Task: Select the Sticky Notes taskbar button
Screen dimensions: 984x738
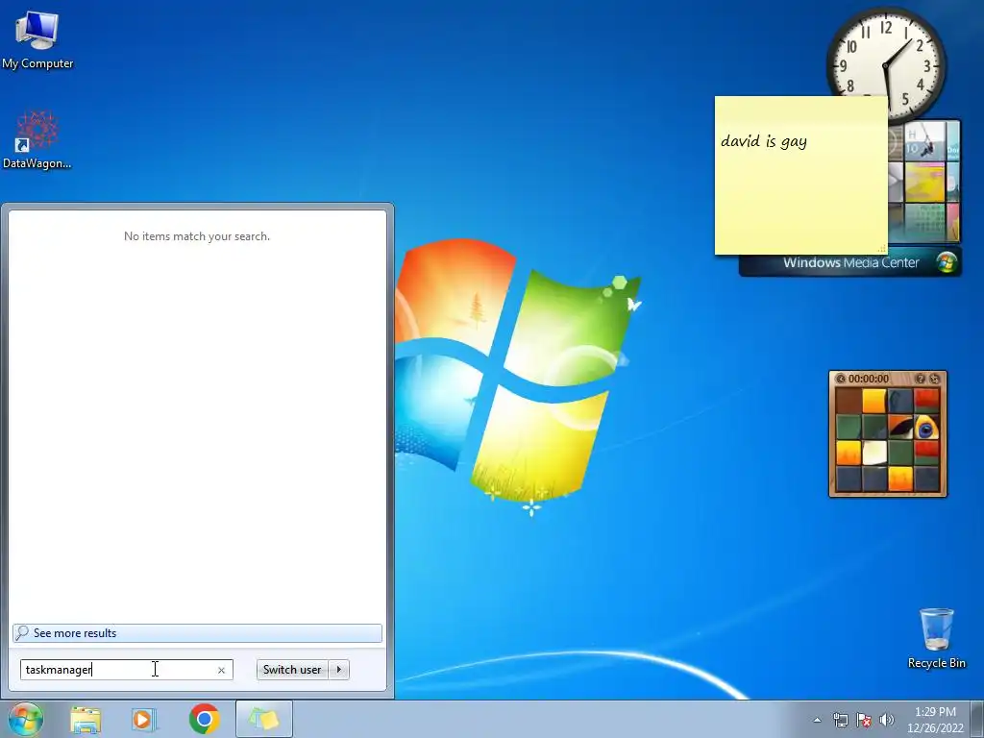Action: coord(263,719)
